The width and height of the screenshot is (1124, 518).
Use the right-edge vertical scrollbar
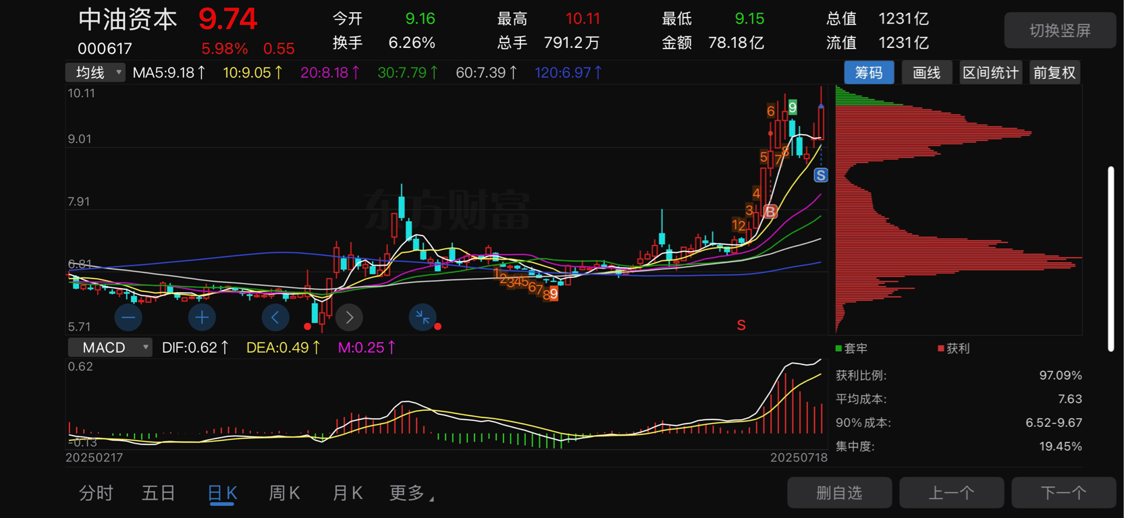[x=1110, y=259]
